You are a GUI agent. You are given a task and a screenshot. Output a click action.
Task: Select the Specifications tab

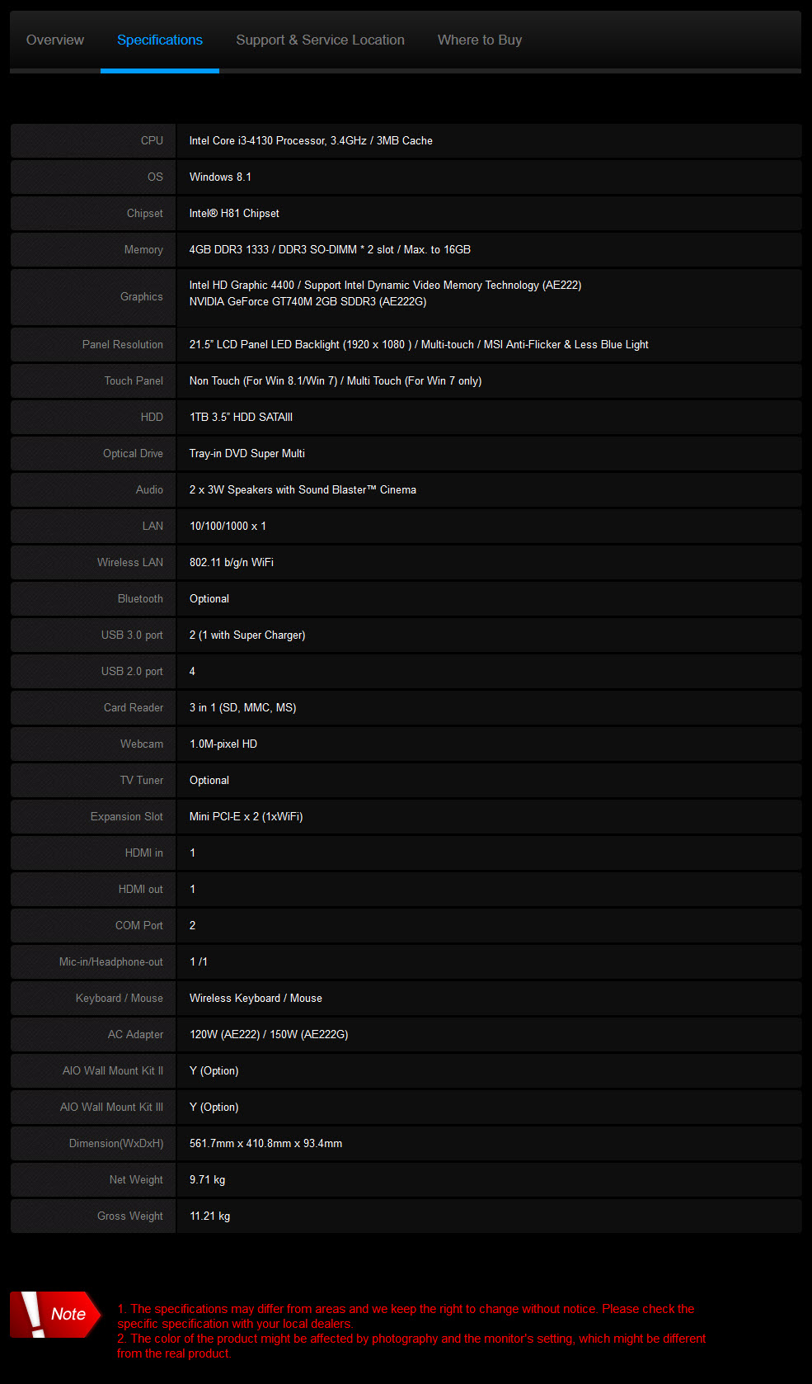[x=159, y=40]
